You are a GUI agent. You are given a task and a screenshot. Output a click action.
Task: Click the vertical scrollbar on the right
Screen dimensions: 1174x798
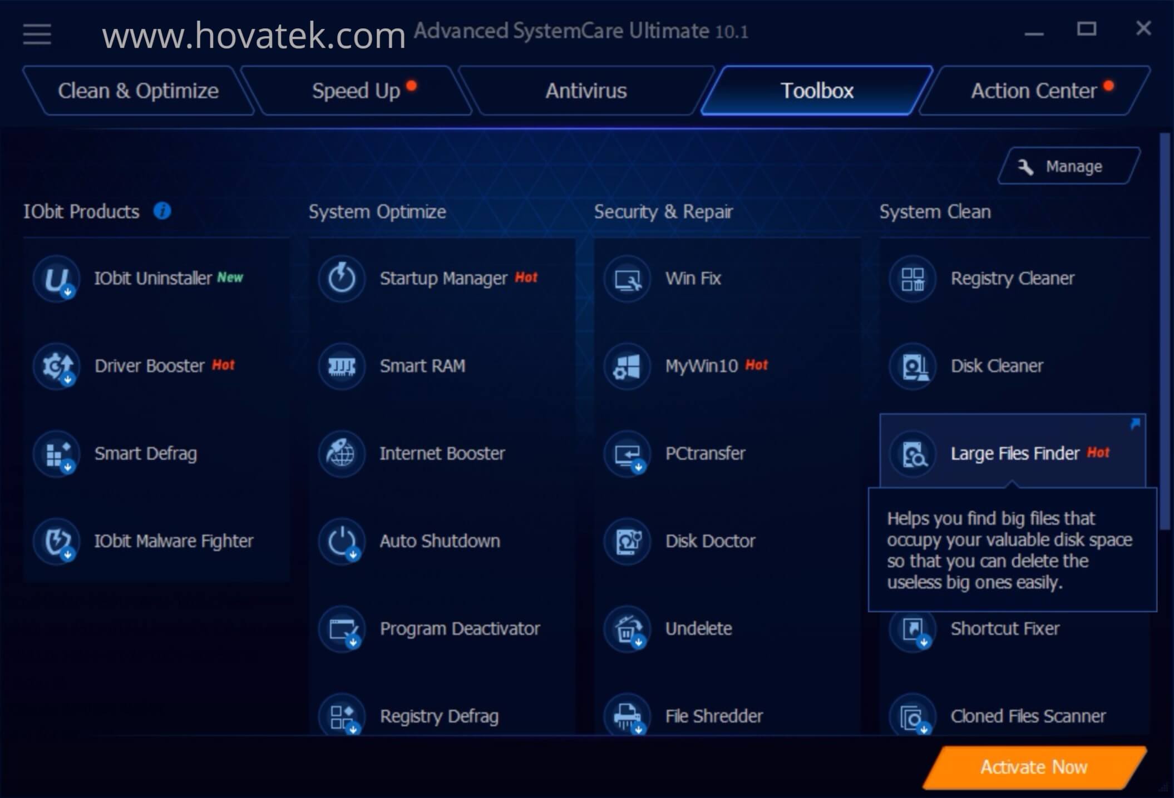1164,331
